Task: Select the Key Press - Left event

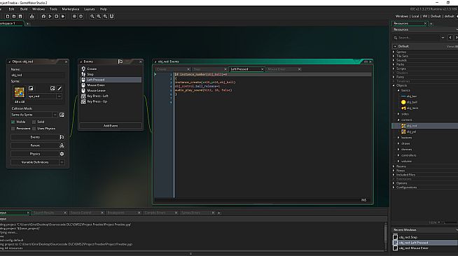Action: coord(111,96)
